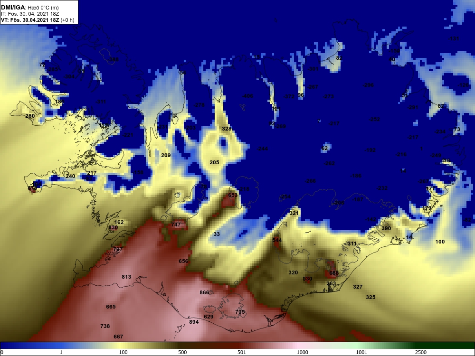Select the negative value -406

coord(247,96)
